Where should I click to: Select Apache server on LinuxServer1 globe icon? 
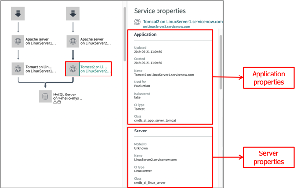[x=18, y=41]
